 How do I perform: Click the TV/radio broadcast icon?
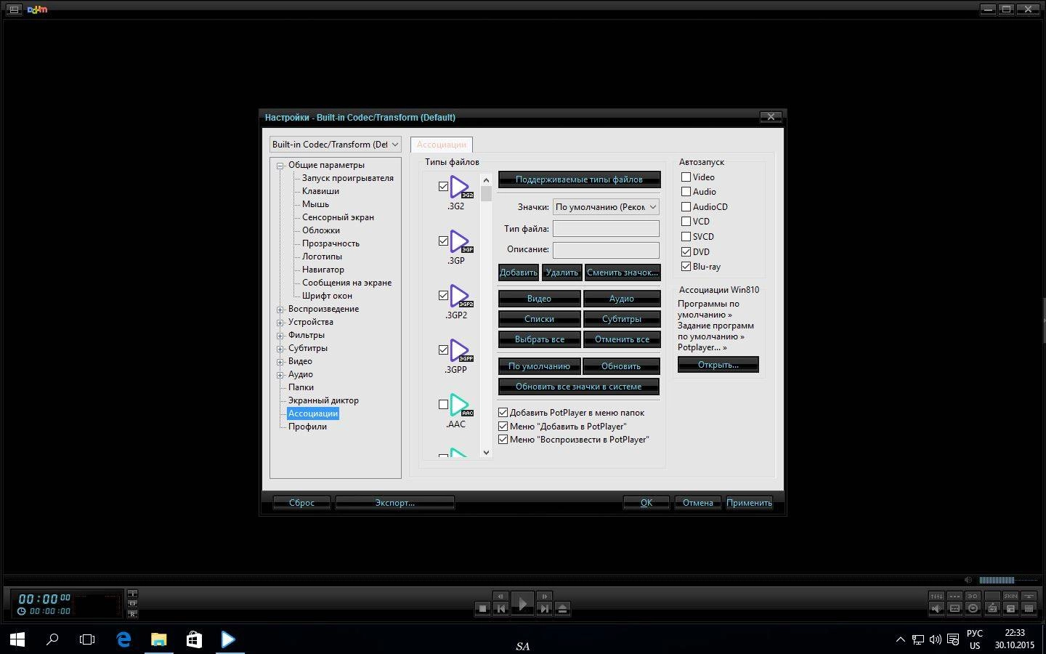992,608
